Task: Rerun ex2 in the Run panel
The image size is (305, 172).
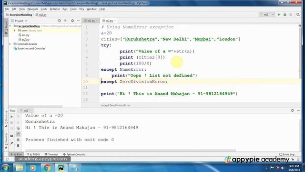Action: pos(11,117)
